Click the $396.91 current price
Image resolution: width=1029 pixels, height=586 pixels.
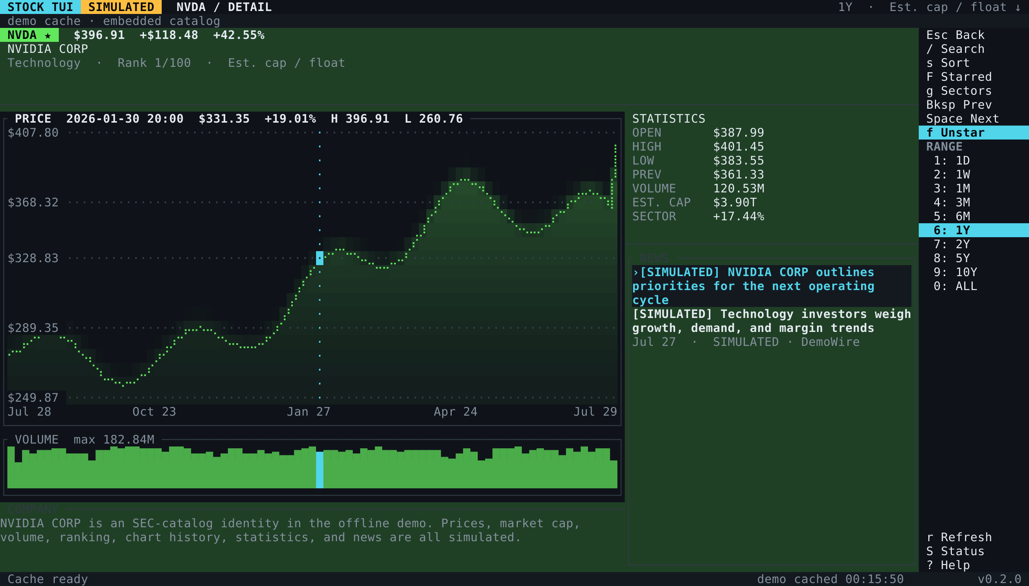click(x=99, y=35)
